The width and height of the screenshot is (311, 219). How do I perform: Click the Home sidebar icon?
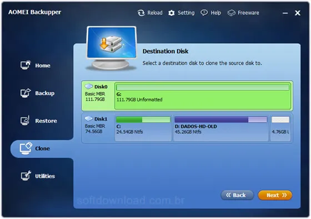[26, 65]
